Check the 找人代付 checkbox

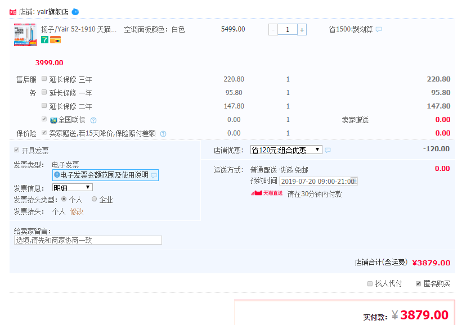click(370, 283)
